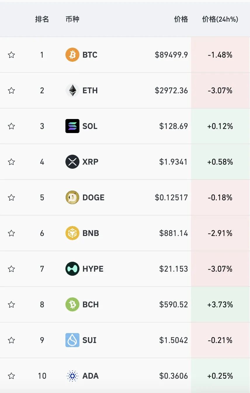Screen dimensions: 250x393
Task: Star the BNB row as favorite
Action: (x=11, y=233)
